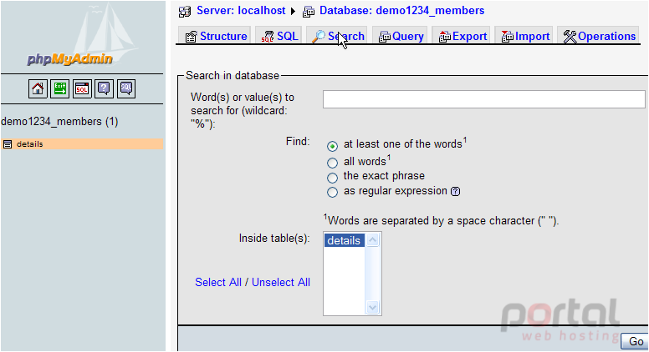Open the SQL documentation icon in sidebar
The height and width of the screenshot is (352, 649).
tap(126, 88)
